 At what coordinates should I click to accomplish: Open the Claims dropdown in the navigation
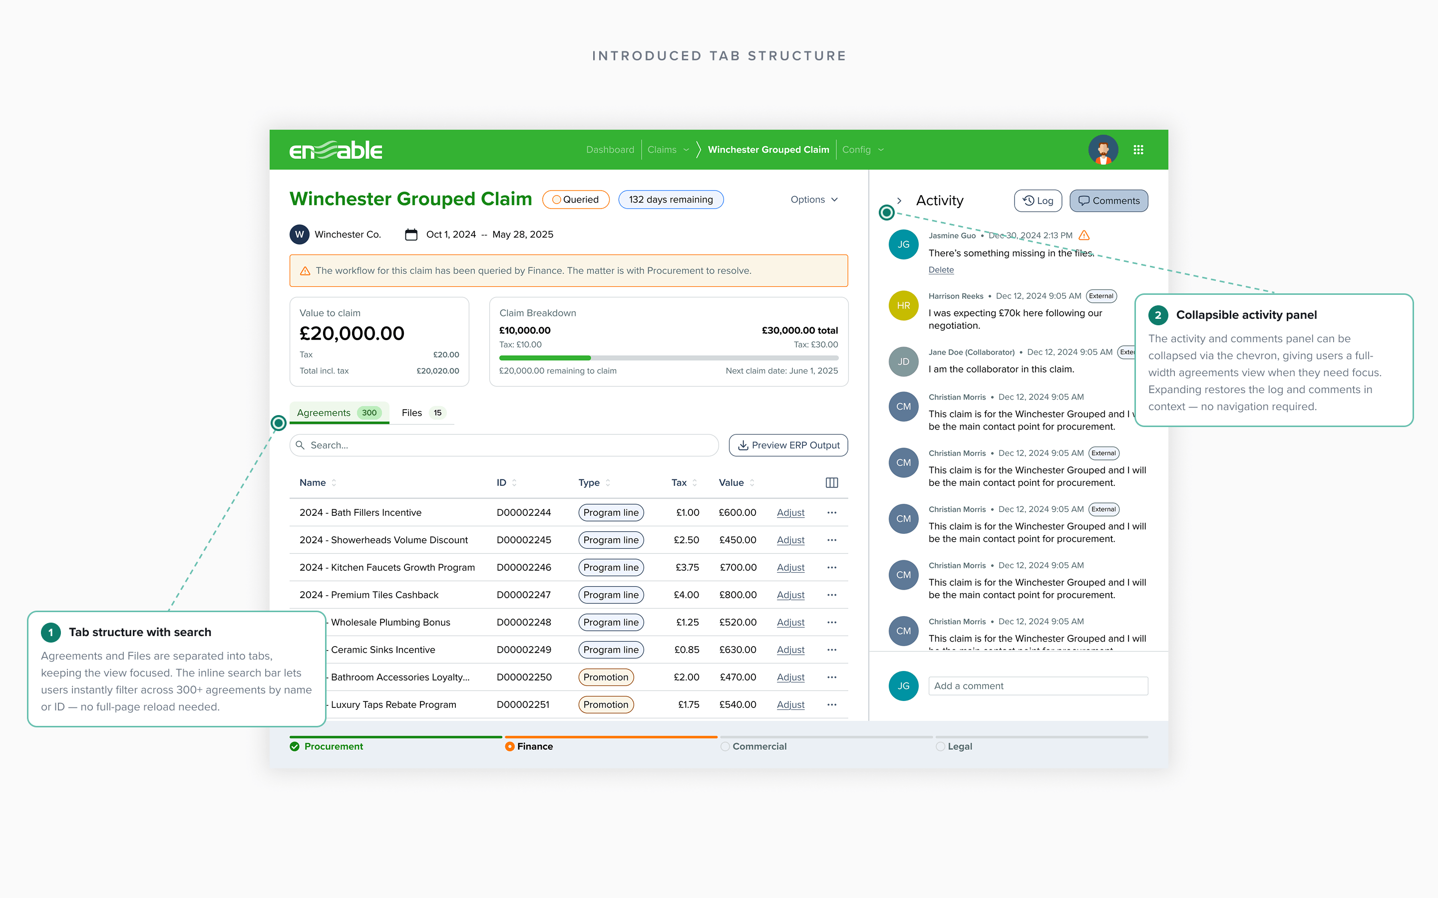pyautogui.click(x=668, y=150)
